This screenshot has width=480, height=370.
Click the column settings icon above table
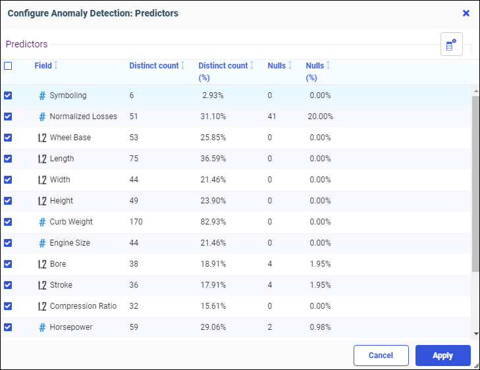tap(451, 45)
